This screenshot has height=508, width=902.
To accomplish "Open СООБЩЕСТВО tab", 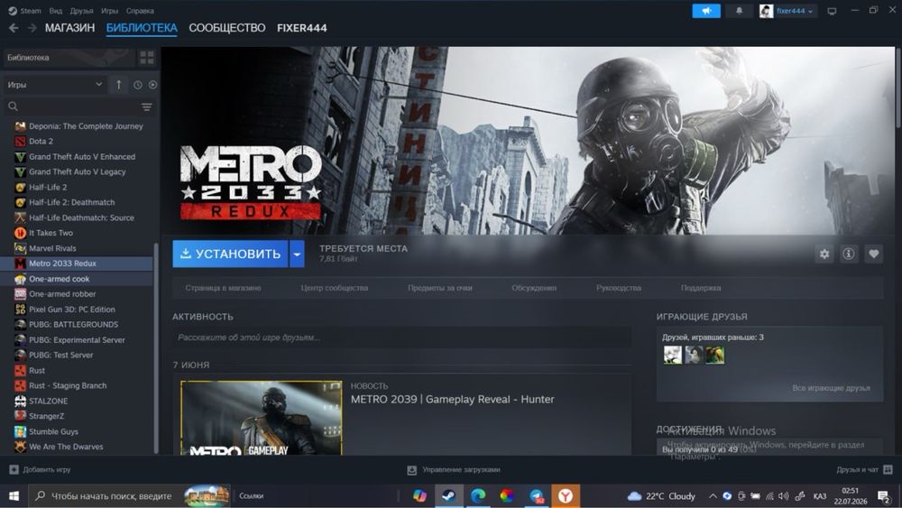I will (x=227, y=28).
